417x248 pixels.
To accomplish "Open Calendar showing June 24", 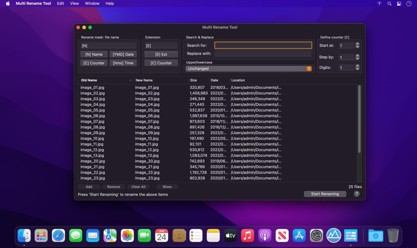I will pos(162,235).
